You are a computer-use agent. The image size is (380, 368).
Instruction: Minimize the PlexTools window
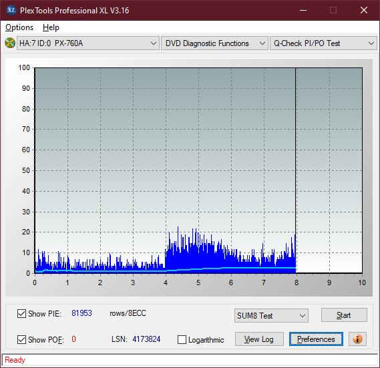(x=303, y=10)
